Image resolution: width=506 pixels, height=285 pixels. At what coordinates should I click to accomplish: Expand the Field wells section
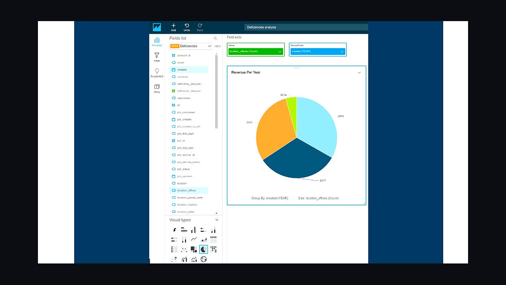(x=234, y=37)
